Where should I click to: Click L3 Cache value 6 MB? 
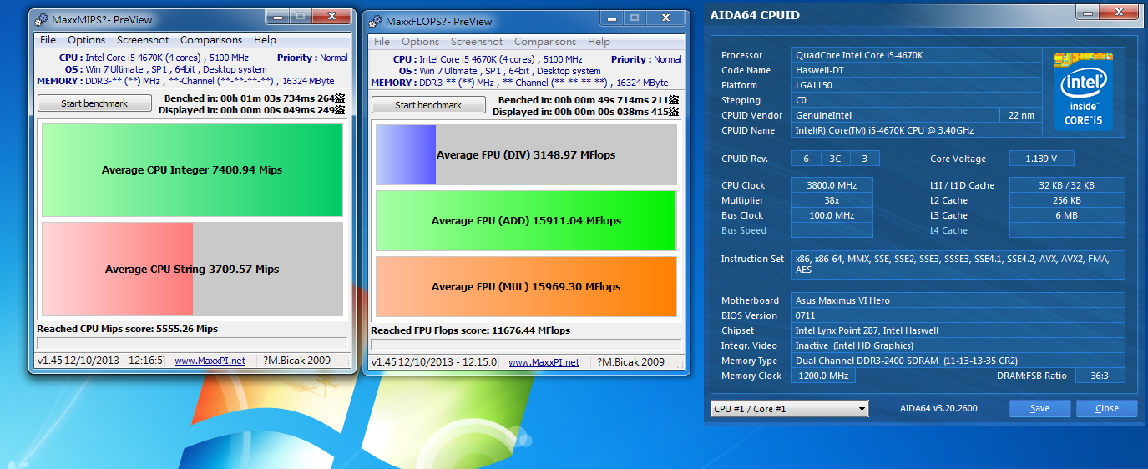click(x=1067, y=215)
